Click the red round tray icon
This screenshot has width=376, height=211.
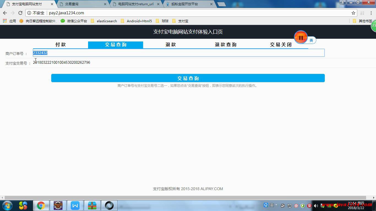coord(309,206)
